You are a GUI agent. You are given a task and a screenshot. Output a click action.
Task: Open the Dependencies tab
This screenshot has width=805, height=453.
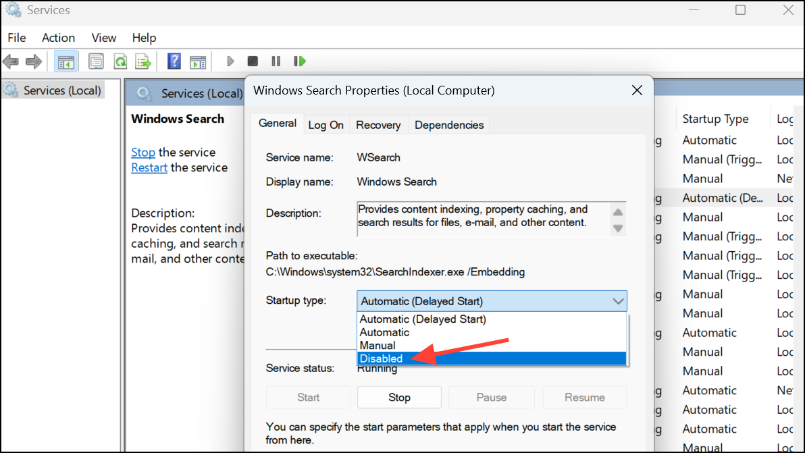[x=448, y=125]
